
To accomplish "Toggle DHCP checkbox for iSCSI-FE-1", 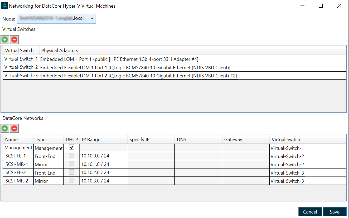I will [x=71, y=156].
